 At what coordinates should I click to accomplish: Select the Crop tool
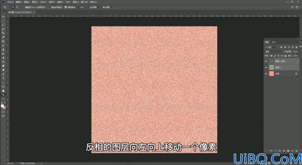tap(3, 33)
